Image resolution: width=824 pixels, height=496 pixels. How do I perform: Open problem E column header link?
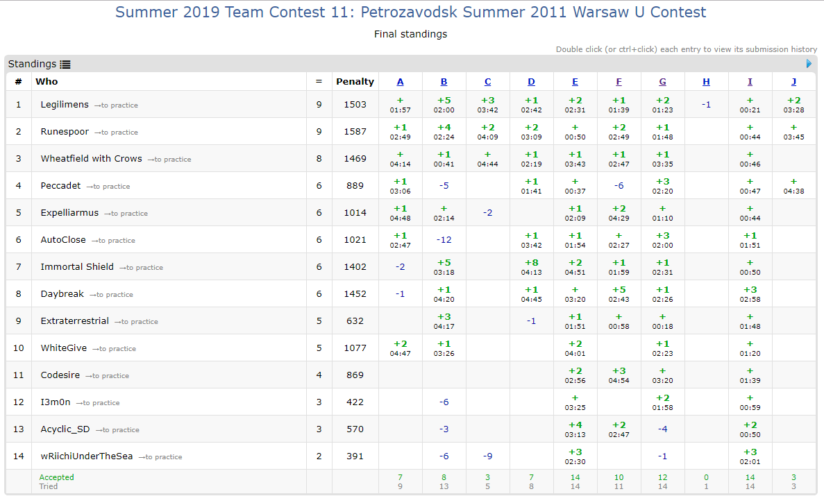tap(575, 82)
